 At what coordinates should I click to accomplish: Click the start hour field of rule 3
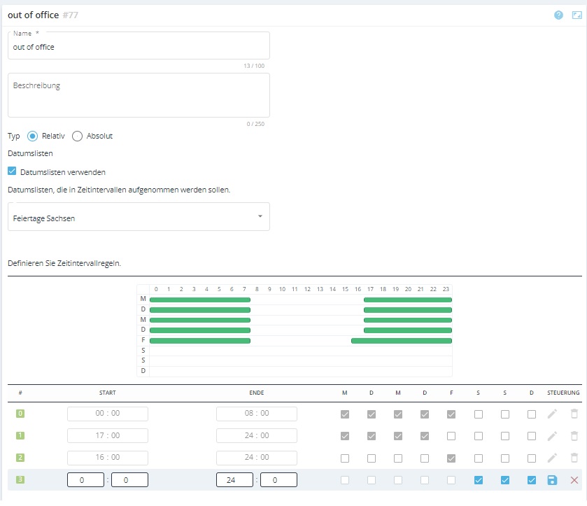coord(85,480)
